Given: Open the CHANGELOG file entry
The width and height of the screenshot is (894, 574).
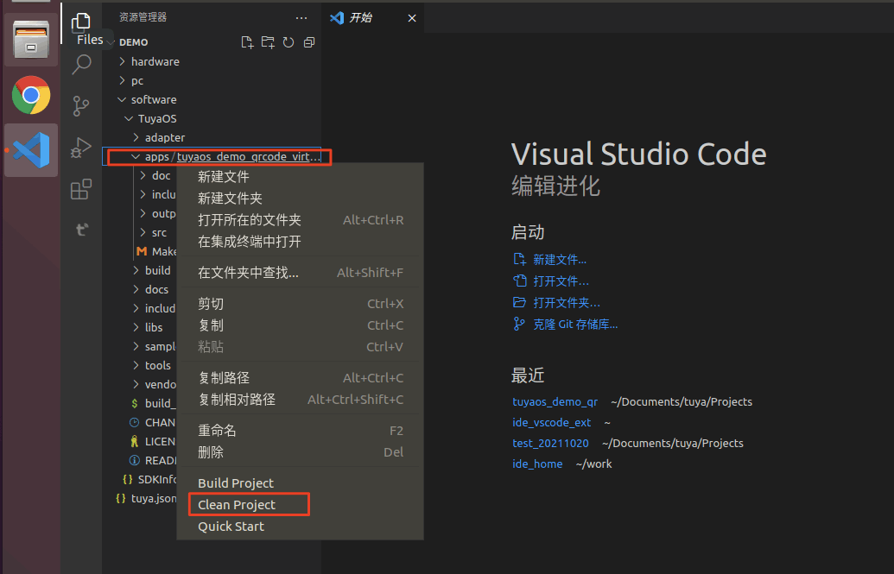Looking at the screenshot, I should (153, 422).
